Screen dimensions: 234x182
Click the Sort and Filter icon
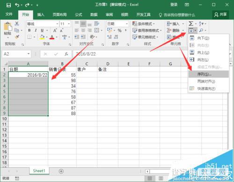(x=201, y=24)
